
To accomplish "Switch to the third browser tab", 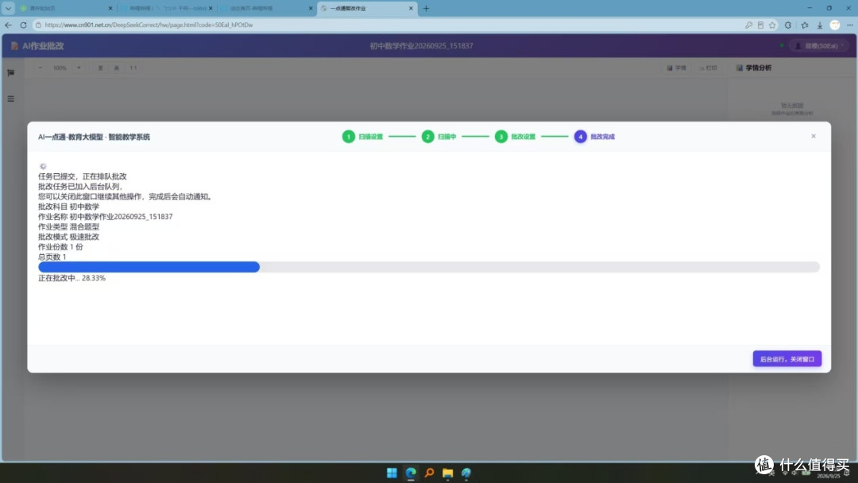I will pyautogui.click(x=266, y=8).
